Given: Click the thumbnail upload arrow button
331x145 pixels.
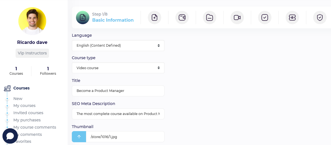Looking at the screenshot, I should click(79, 137).
